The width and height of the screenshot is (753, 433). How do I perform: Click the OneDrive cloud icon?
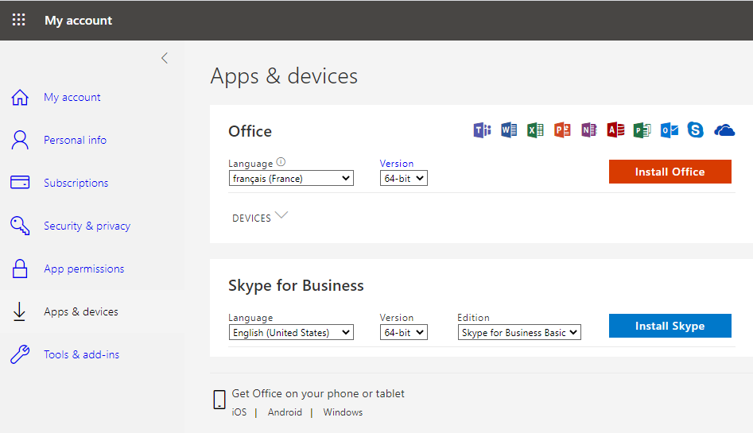pos(724,130)
